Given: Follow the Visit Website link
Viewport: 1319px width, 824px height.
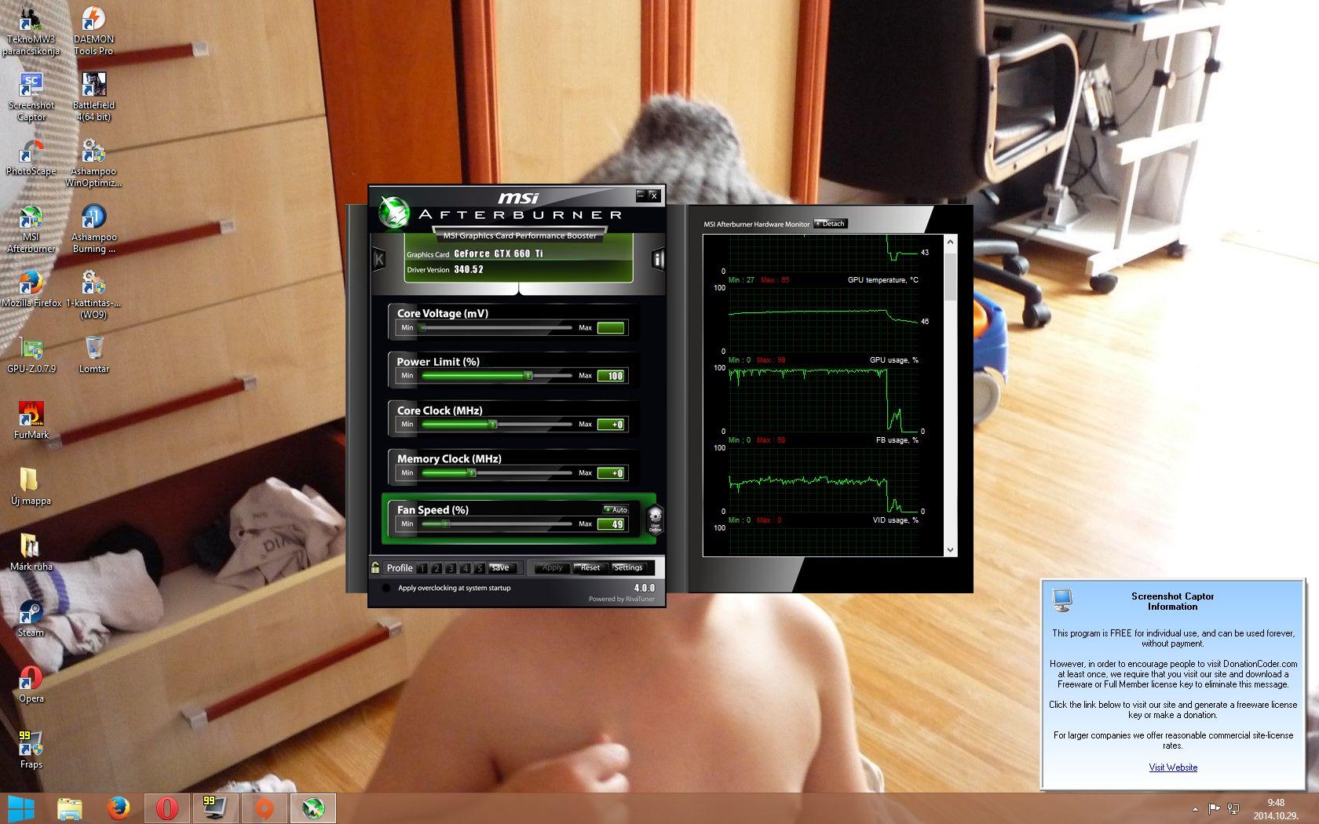Looking at the screenshot, I should 1173,767.
